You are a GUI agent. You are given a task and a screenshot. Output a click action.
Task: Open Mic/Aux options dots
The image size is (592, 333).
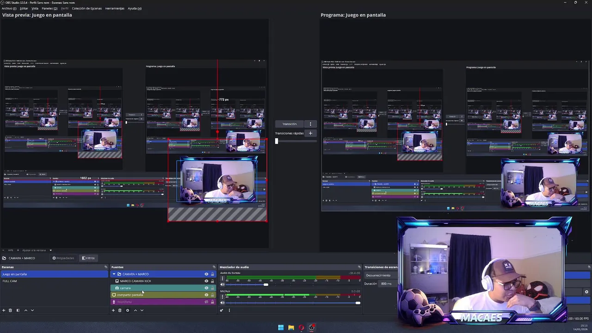pyautogui.click(x=222, y=296)
